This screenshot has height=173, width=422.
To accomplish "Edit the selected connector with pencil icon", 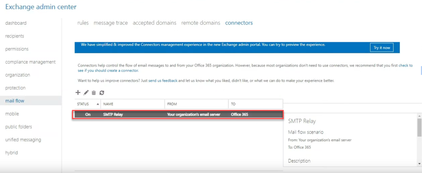I will pyautogui.click(x=86, y=93).
